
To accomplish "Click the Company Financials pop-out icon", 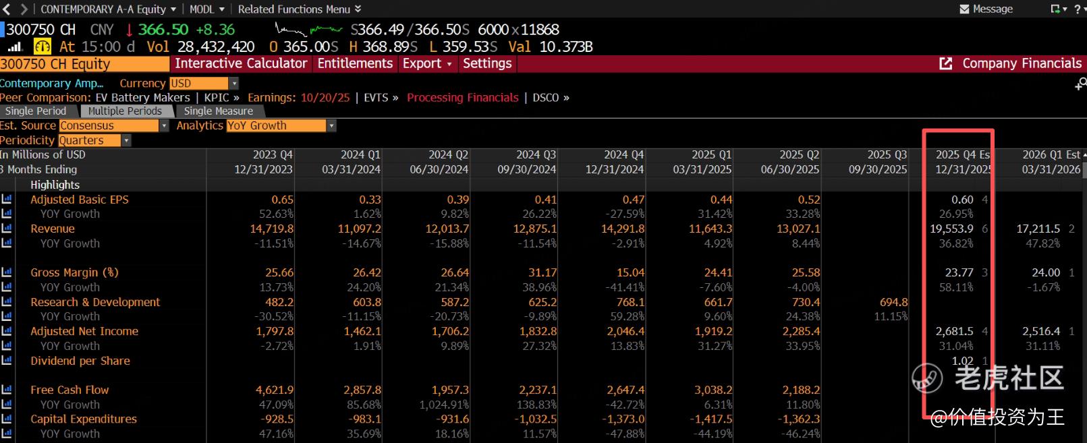I will click(946, 63).
